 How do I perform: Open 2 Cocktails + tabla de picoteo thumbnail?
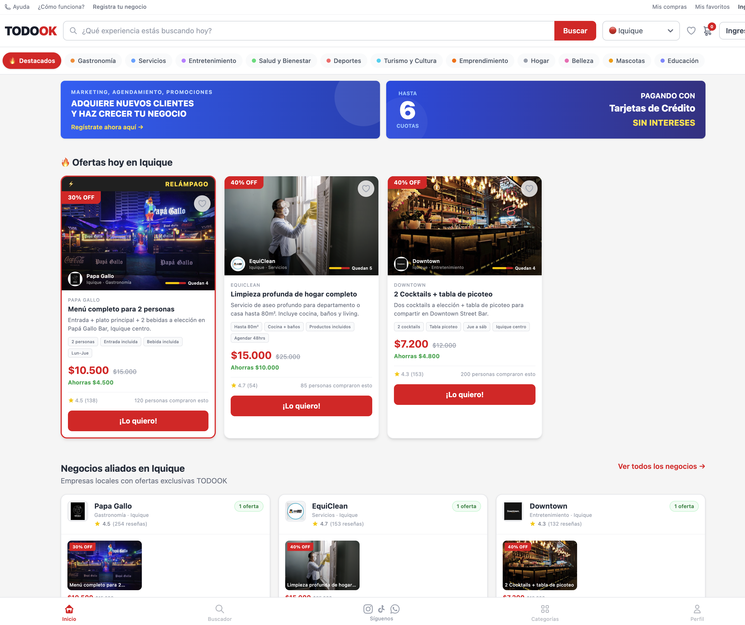[x=540, y=565]
